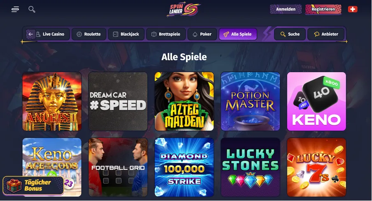Screen dimensions: 372x201
Task: Open the Anbieter provider filter
Action: pyautogui.click(x=326, y=34)
